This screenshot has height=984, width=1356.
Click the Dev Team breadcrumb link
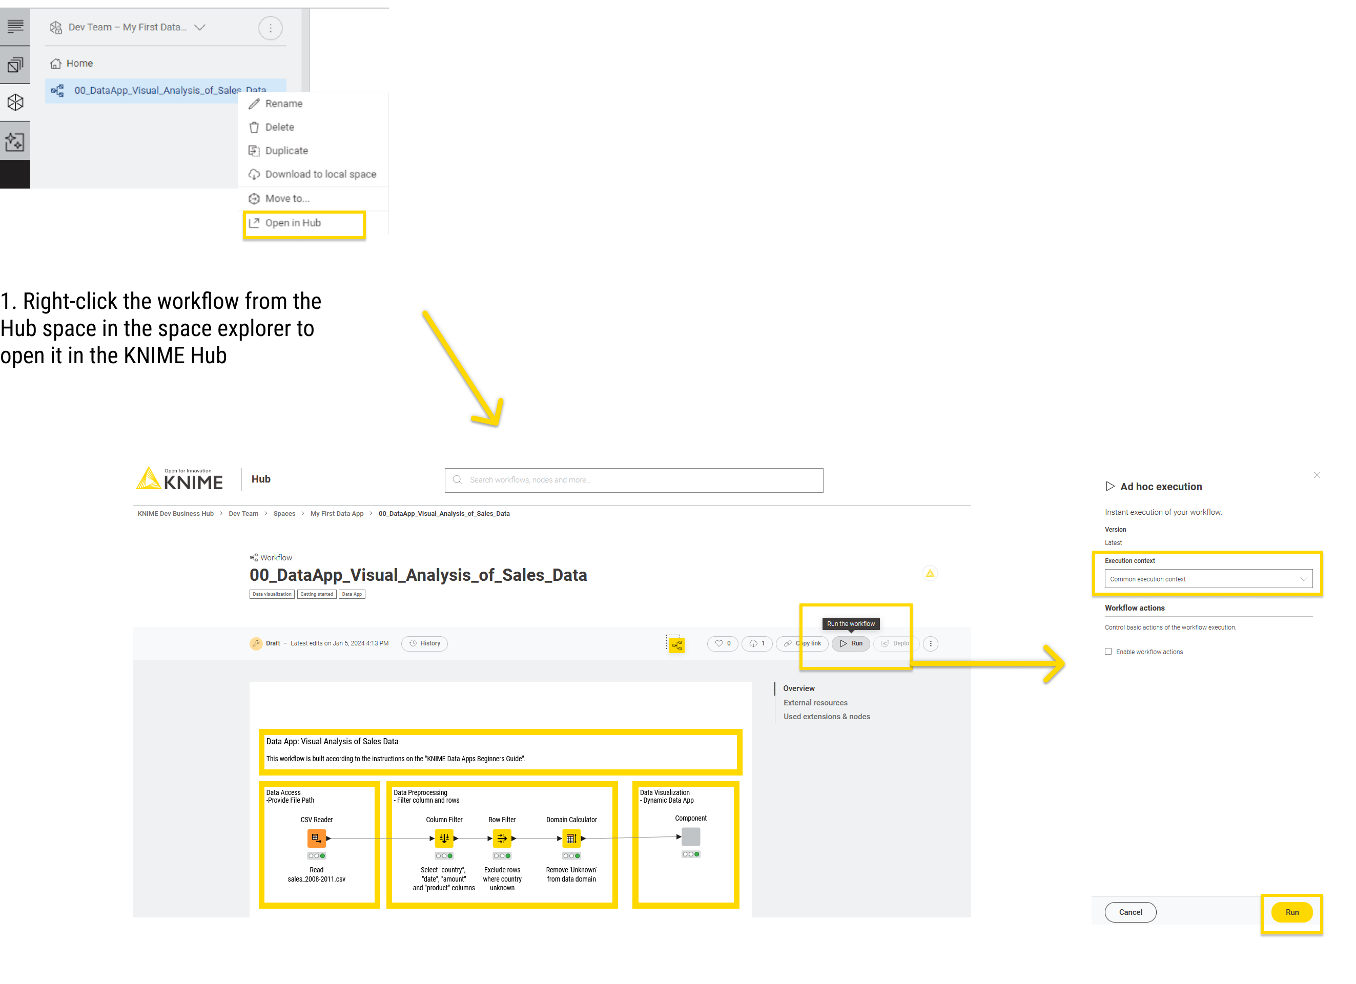[243, 513]
